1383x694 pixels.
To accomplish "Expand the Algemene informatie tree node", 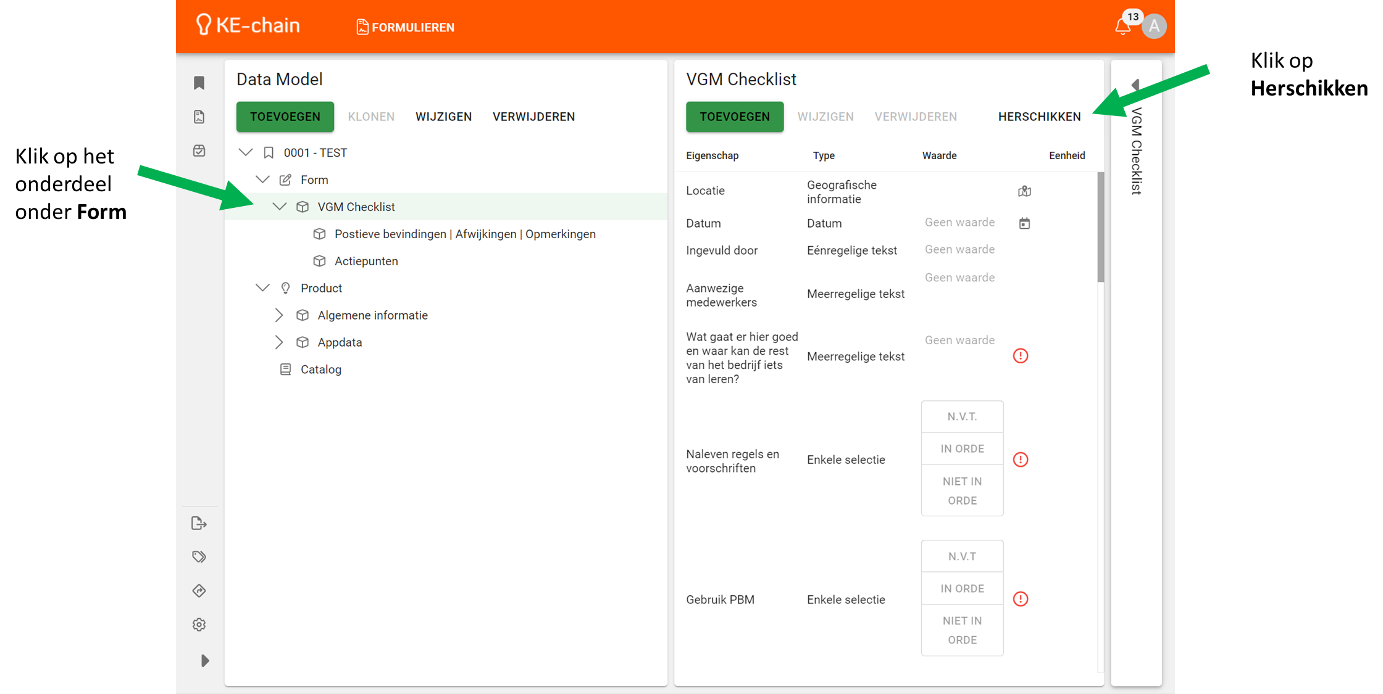I will tap(279, 315).
